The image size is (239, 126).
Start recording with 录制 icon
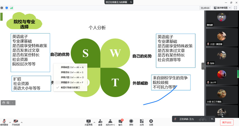pyautogui.click(x=131, y=121)
